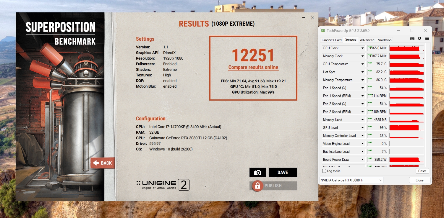444x218 pixels.
Task: Click the GPU-Z refresh icon
Action: point(419,38)
